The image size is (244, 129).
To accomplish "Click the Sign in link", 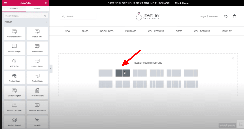I will pos(203,17).
